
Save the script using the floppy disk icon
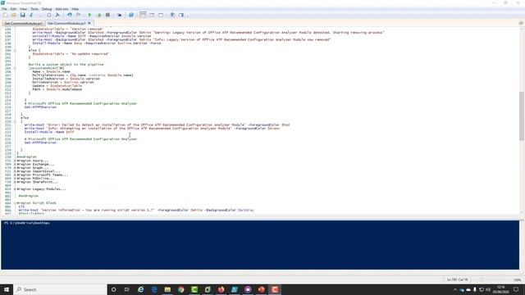pyautogui.click(x=22, y=15)
